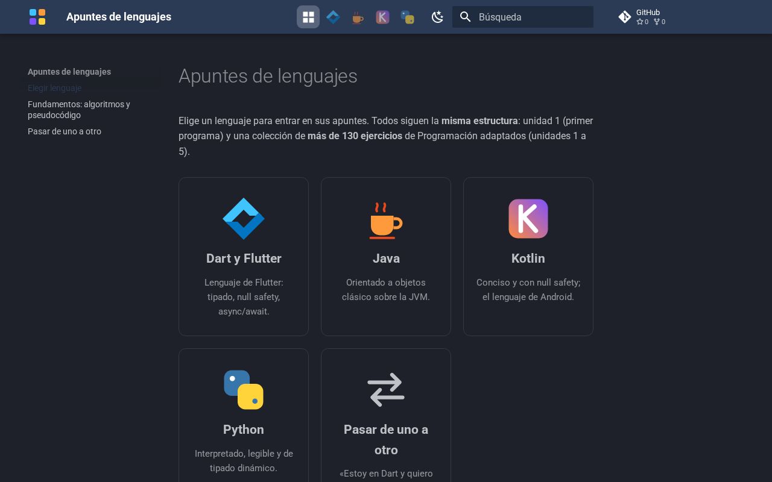Switch to the Kotlin header tab icon
Screen dimensions: 772x482
(x=382, y=17)
